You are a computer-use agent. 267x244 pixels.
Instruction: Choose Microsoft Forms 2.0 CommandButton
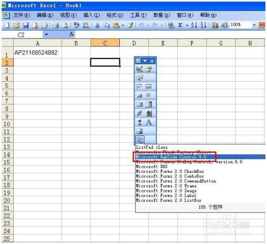[x=201, y=181]
